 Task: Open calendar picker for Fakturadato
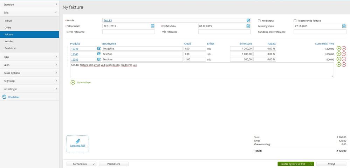pyautogui.click(x=152, y=26)
